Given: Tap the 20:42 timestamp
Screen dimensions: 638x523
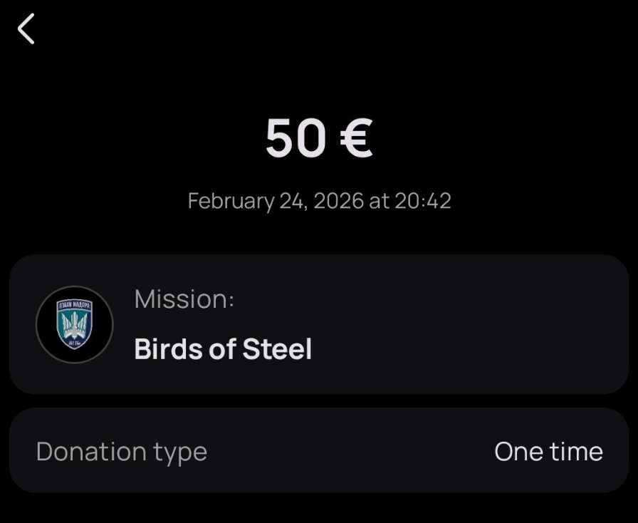Looking at the screenshot, I should click(x=423, y=201).
